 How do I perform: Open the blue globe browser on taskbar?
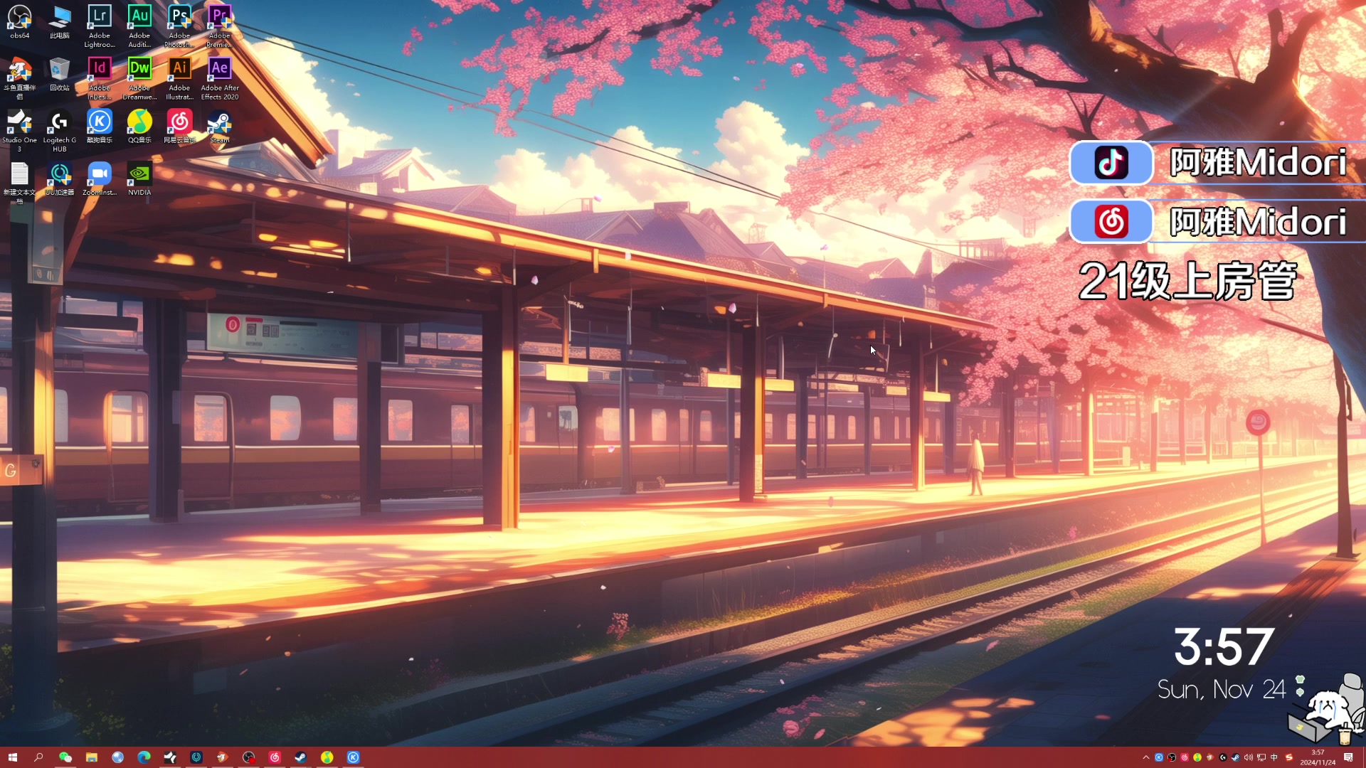pos(117,757)
